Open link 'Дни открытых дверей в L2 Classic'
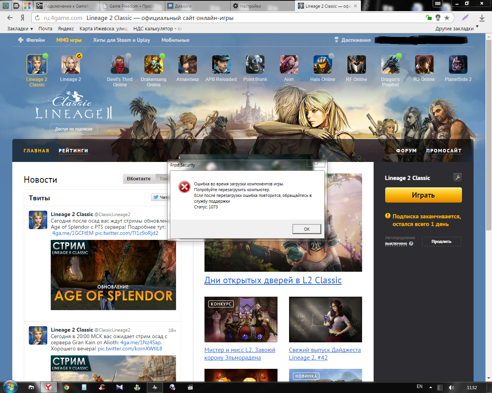Image resolution: width=492 pixels, height=393 pixels. pos(273,281)
